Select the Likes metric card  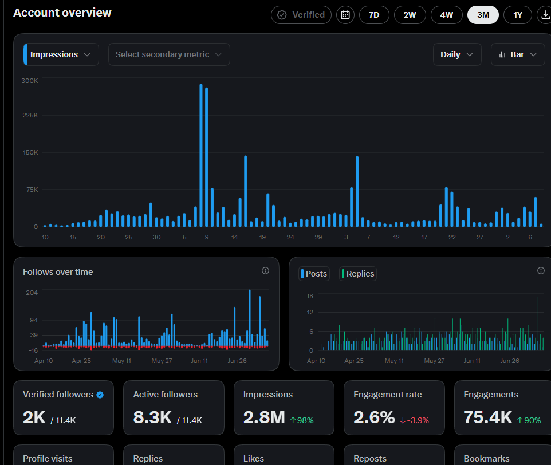pyautogui.click(x=284, y=455)
